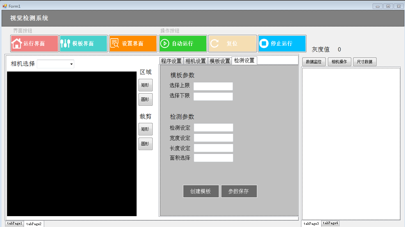Open tabPage4 in right panel
This screenshot has height=227, width=405.
(330, 223)
